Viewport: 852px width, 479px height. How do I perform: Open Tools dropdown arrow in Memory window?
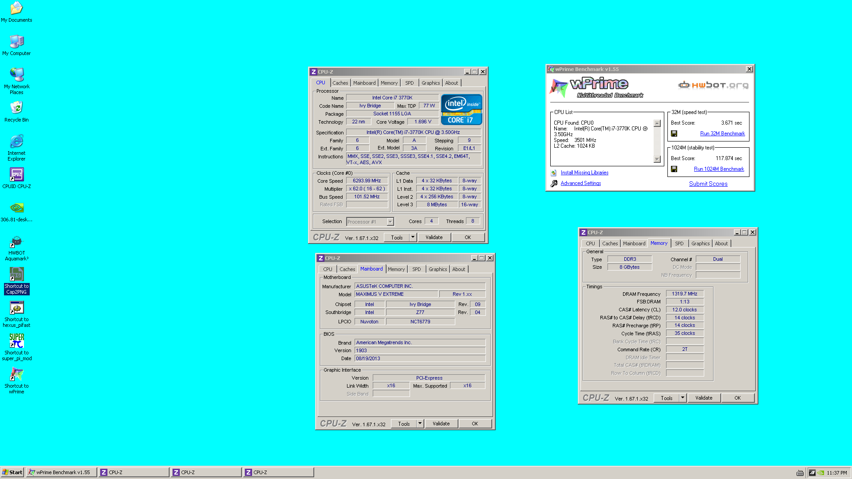click(x=682, y=398)
